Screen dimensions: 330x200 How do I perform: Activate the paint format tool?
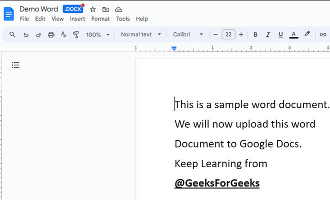coord(76,34)
